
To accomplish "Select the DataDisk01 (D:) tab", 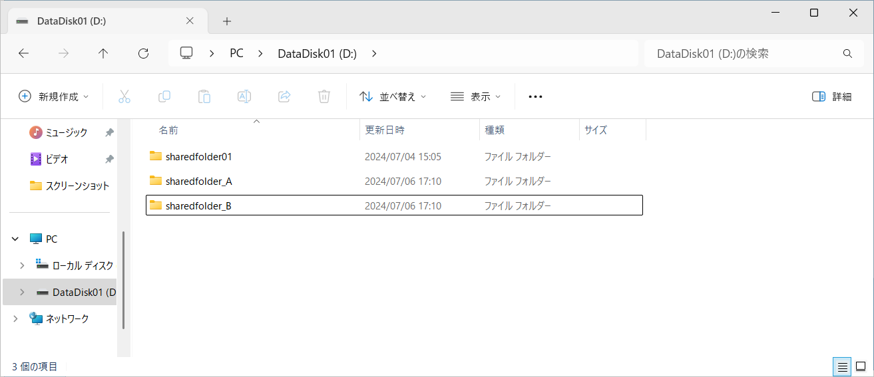I will pos(107,21).
